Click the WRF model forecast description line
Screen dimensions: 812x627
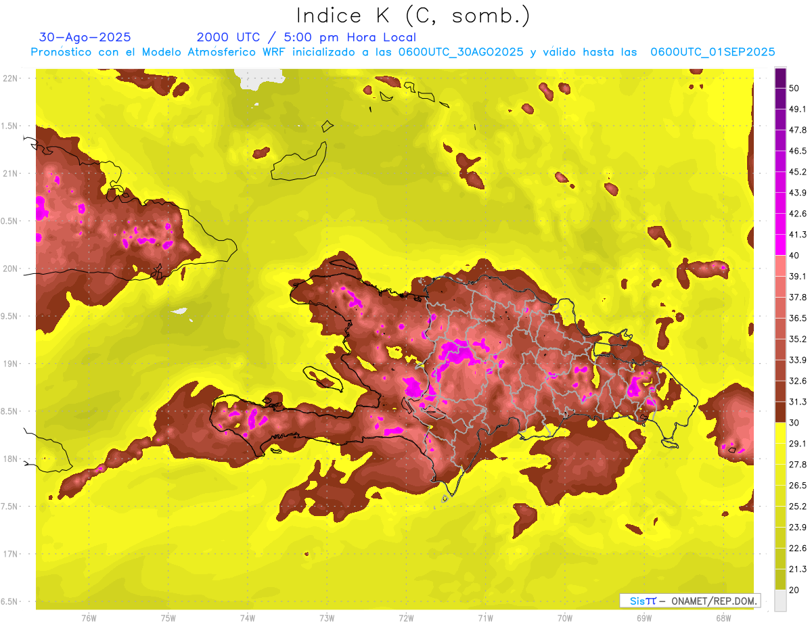pos(403,52)
